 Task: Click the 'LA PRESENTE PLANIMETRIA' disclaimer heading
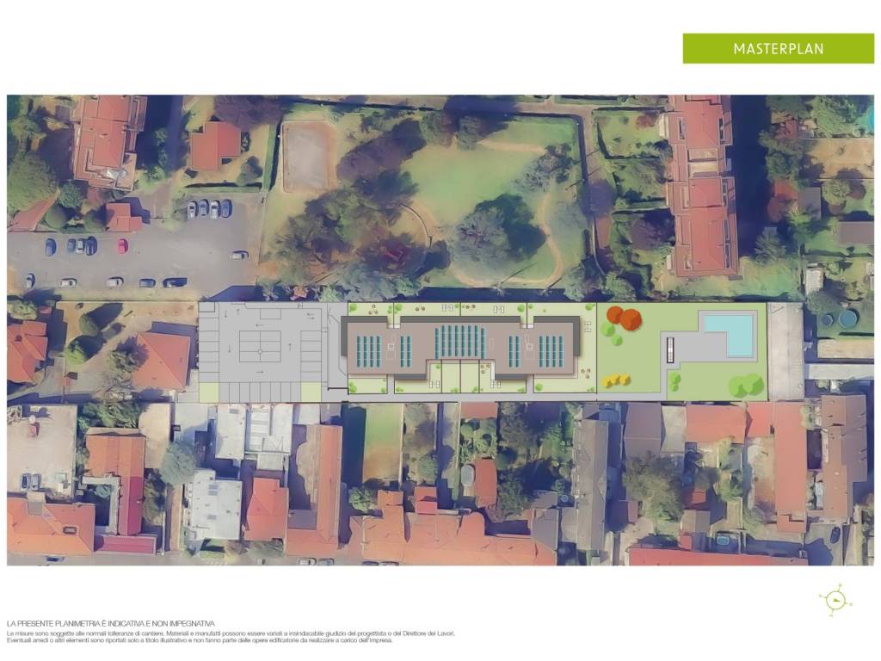coord(110,623)
